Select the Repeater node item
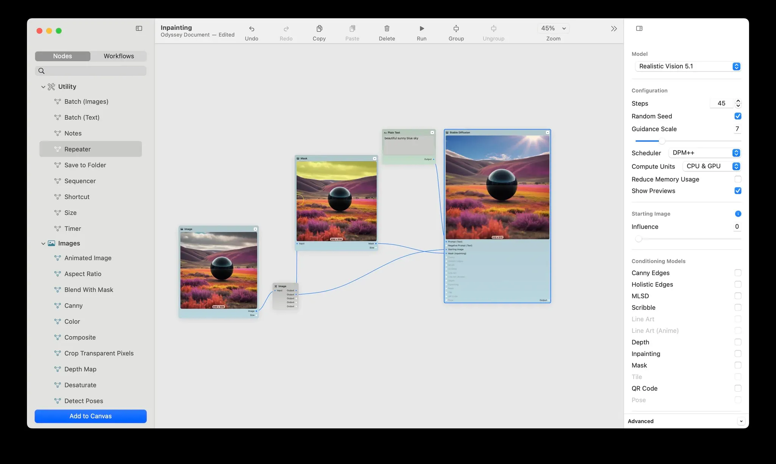 [91, 149]
